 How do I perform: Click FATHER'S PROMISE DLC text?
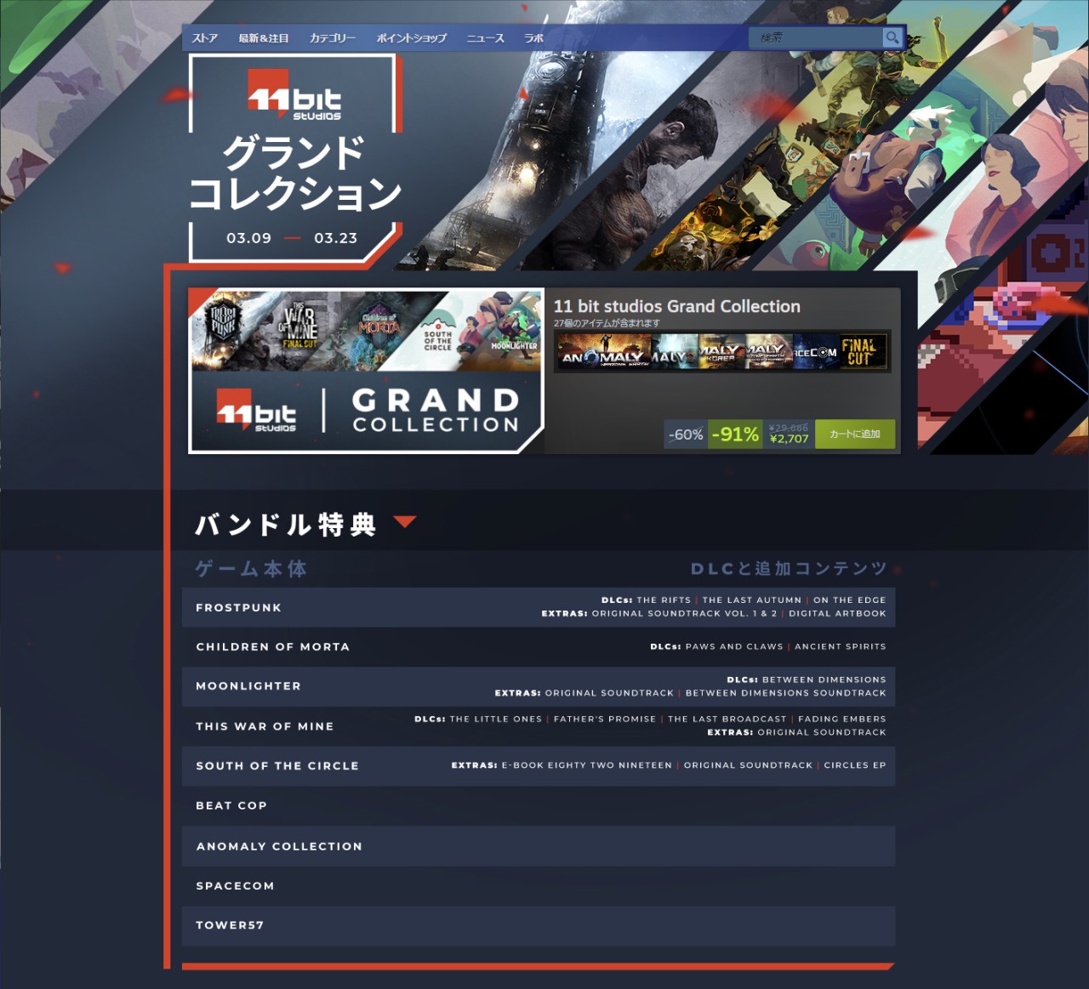click(x=605, y=719)
